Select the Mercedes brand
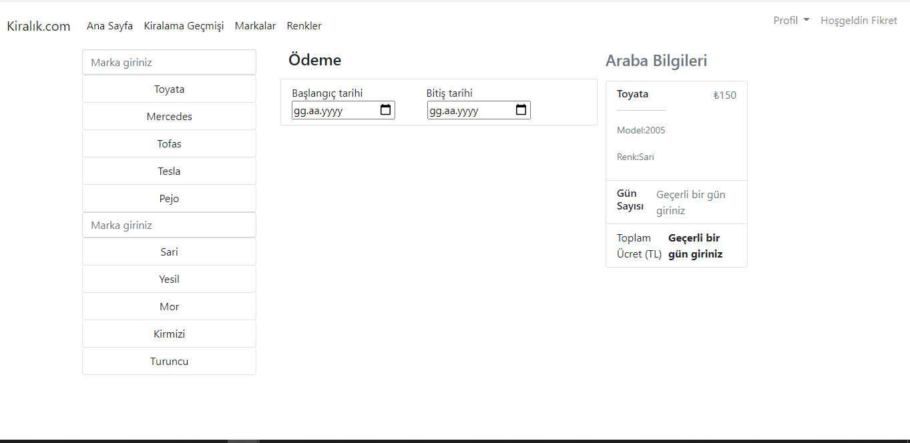This screenshot has height=443, width=910. (169, 116)
